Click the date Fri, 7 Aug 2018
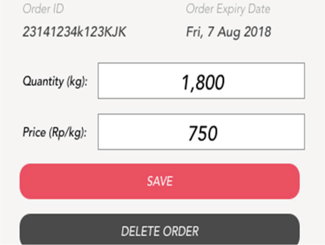The height and width of the screenshot is (245, 325). (x=228, y=32)
